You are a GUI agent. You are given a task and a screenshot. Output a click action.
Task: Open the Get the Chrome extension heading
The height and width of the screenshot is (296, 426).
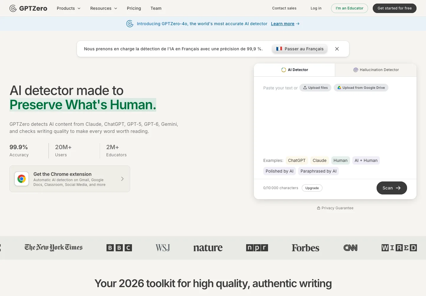[x=62, y=174]
